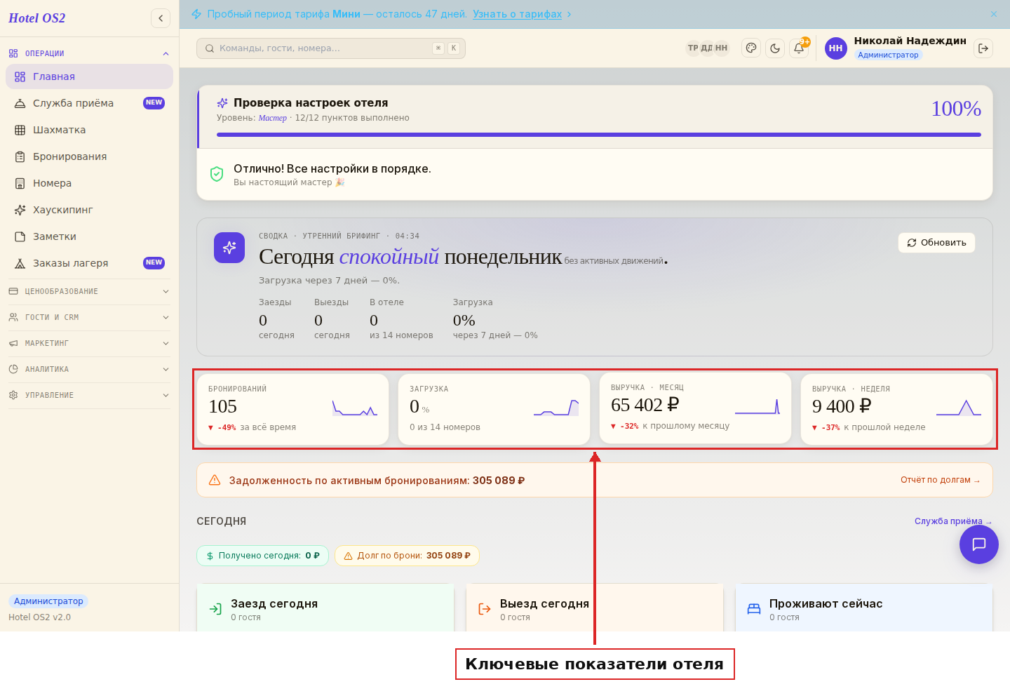Viewport: 1010px width, 696px height.
Task: Expand the АНАЛИТИКА group
Action: point(89,369)
